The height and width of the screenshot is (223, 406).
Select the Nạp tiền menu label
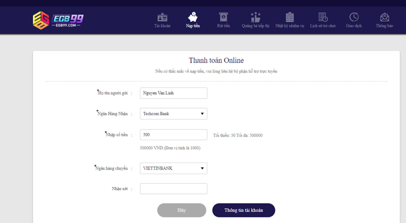pyautogui.click(x=193, y=25)
